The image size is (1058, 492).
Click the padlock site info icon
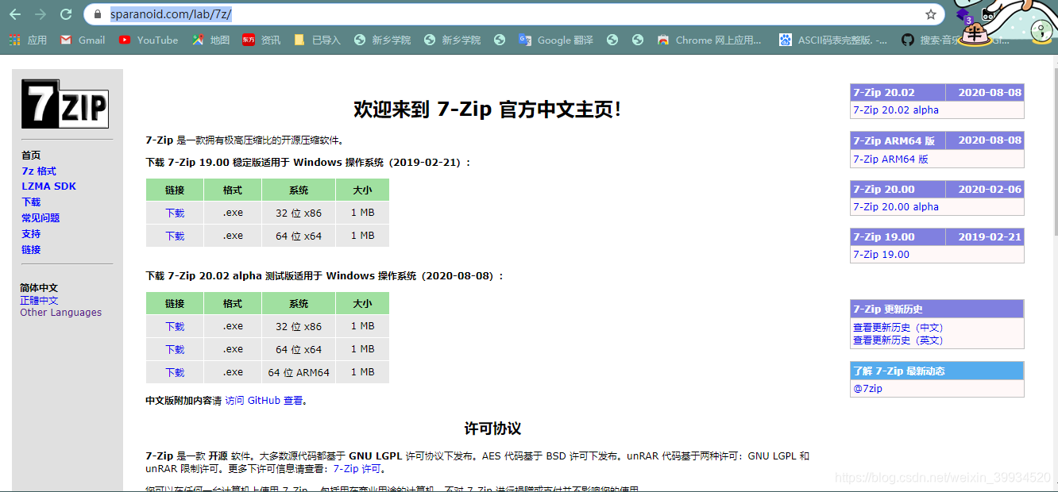click(x=98, y=14)
